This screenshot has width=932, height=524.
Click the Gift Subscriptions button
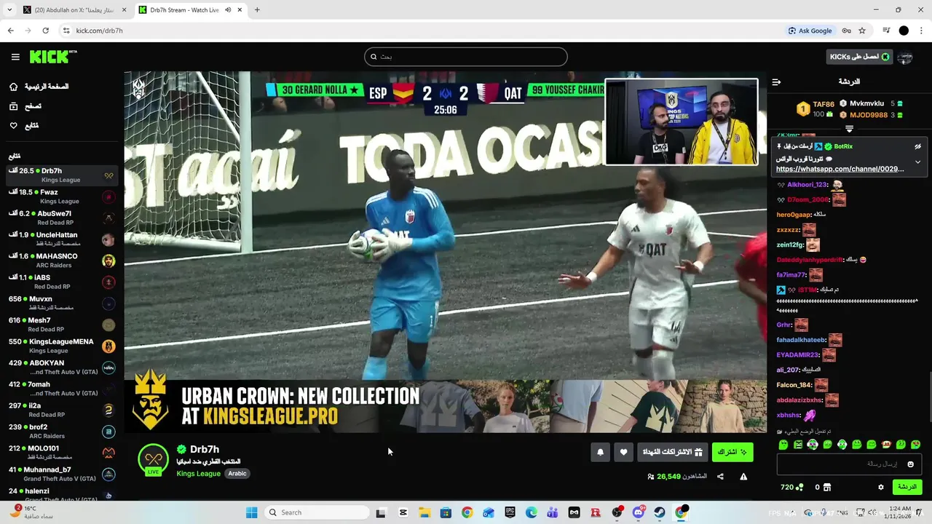[672, 452]
